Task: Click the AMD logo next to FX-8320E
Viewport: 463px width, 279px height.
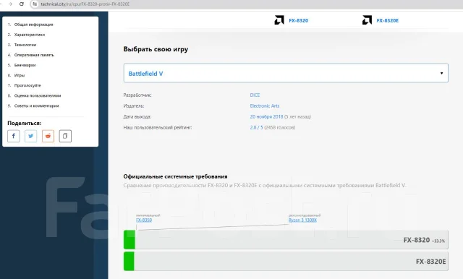Action: [367, 20]
